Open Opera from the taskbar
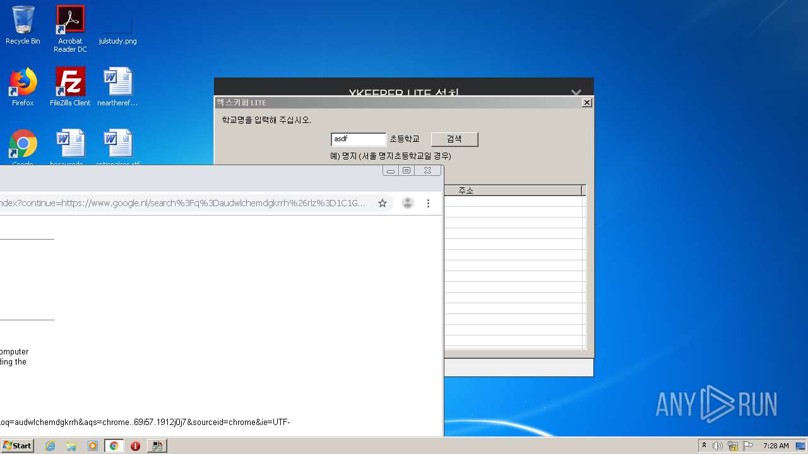The image size is (808, 454). [x=135, y=446]
